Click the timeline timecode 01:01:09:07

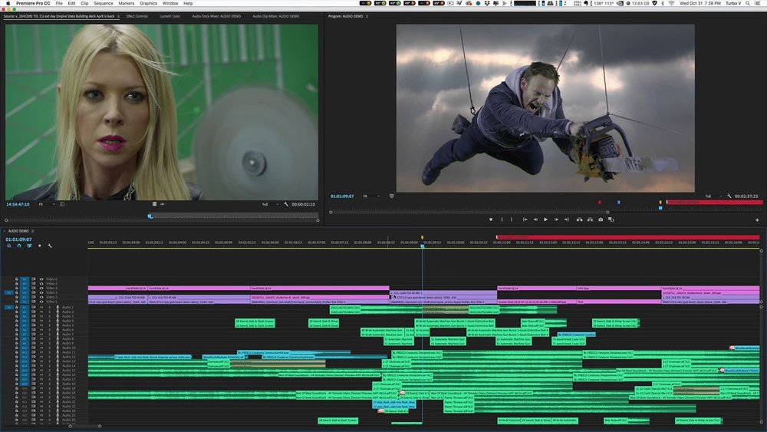[x=18, y=239]
